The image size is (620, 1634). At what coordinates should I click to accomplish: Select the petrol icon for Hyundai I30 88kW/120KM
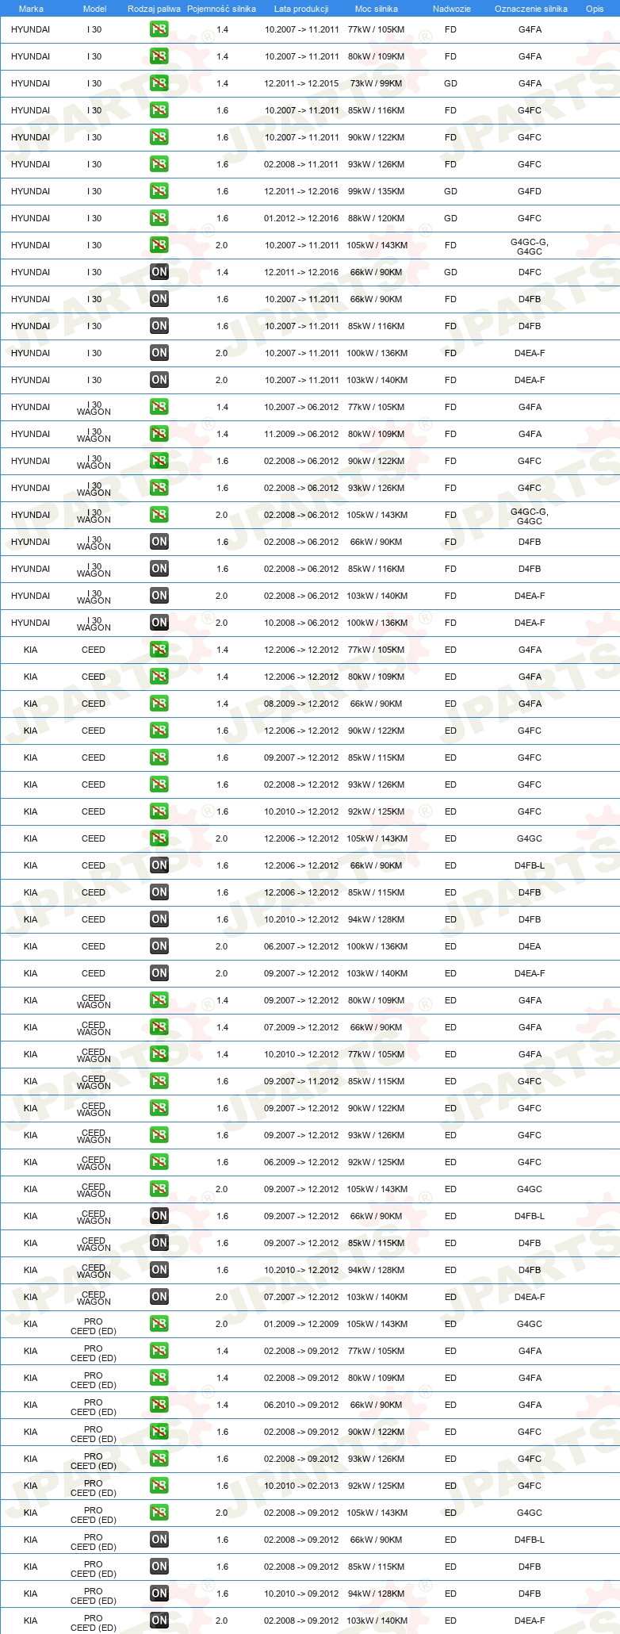159,218
